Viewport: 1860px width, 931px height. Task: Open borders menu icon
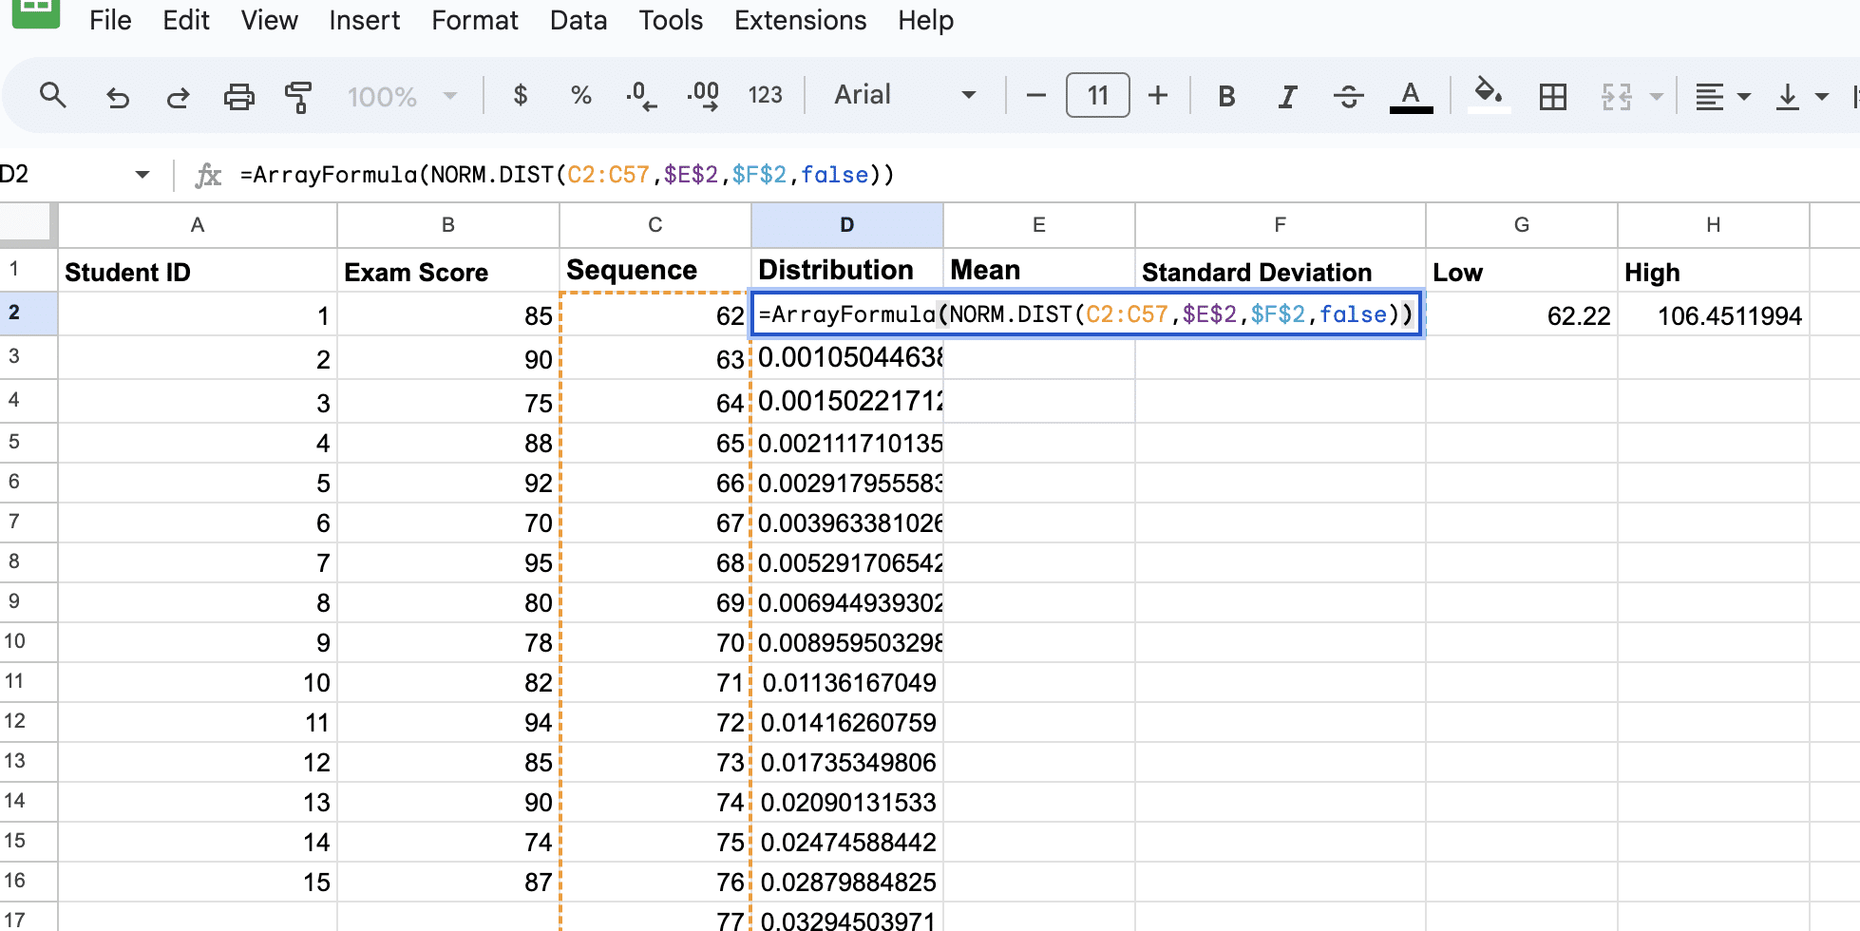(x=1553, y=96)
